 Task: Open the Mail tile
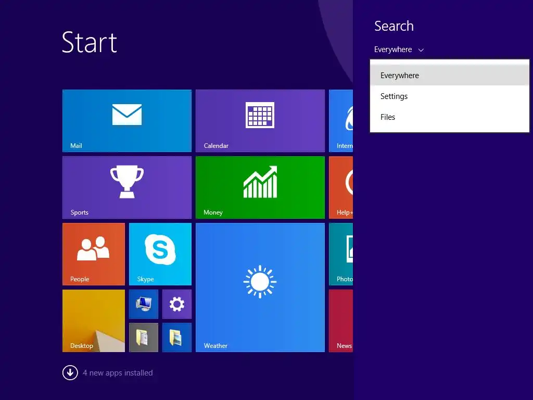127,121
